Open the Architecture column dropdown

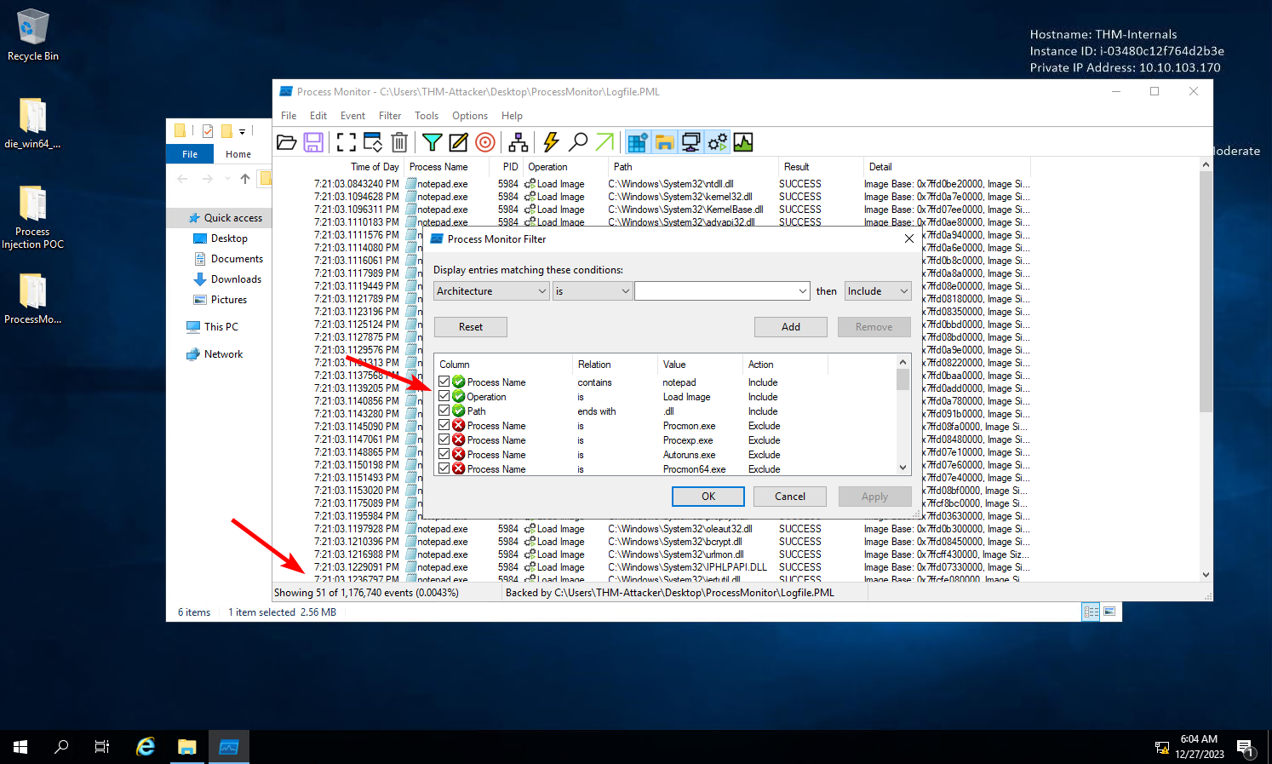[x=491, y=291]
